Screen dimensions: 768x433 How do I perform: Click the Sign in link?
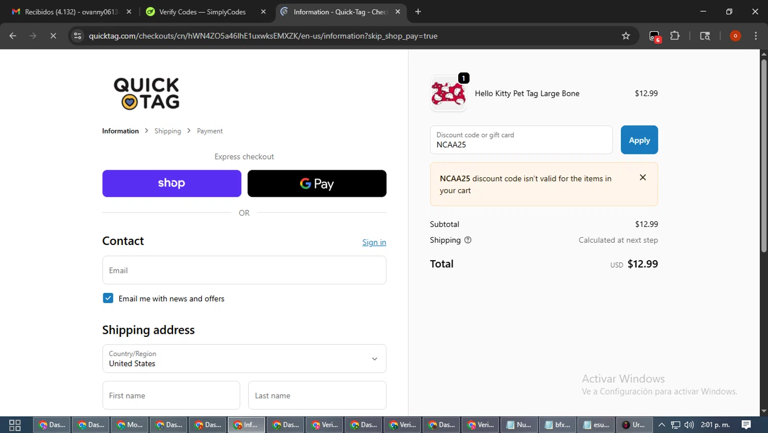tap(374, 242)
